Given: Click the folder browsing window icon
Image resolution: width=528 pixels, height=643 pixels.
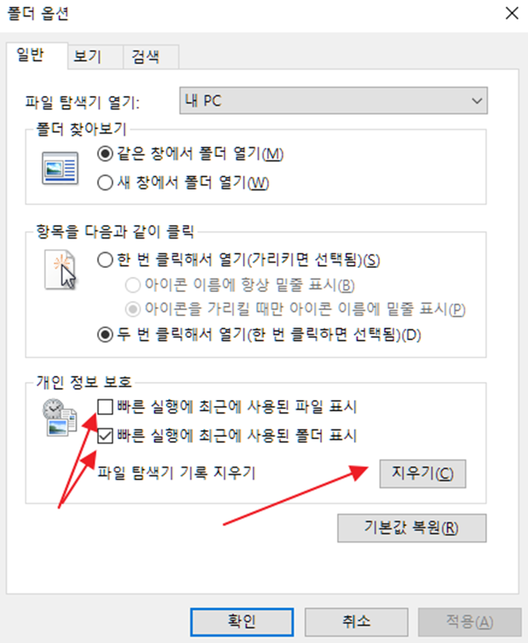Looking at the screenshot, I should pyautogui.click(x=60, y=168).
